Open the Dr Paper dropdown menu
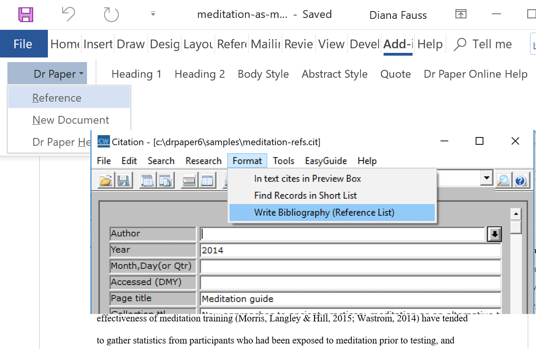This screenshot has height=349, width=536. click(58, 74)
